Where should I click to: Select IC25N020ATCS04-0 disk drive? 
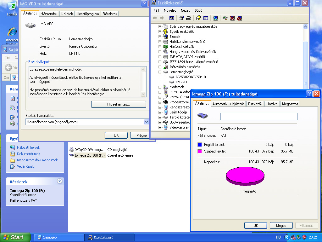pyautogui.click(x=190, y=77)
